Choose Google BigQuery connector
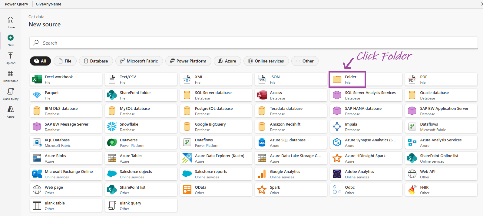The height and width of the screenshot is (216, 483). pyautogui.click(x=216, y=127)
